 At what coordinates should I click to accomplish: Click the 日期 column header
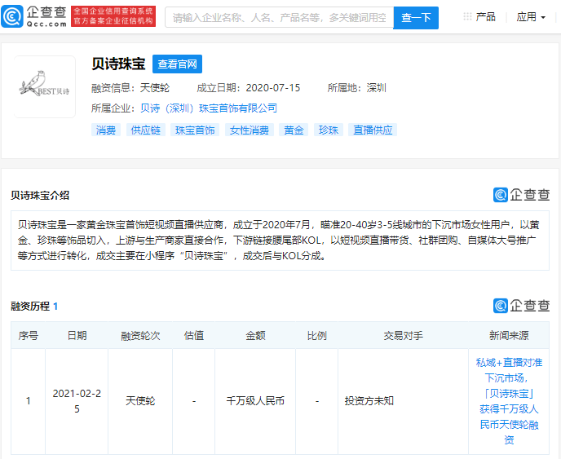pyautogui.click(x=77, y=335)
